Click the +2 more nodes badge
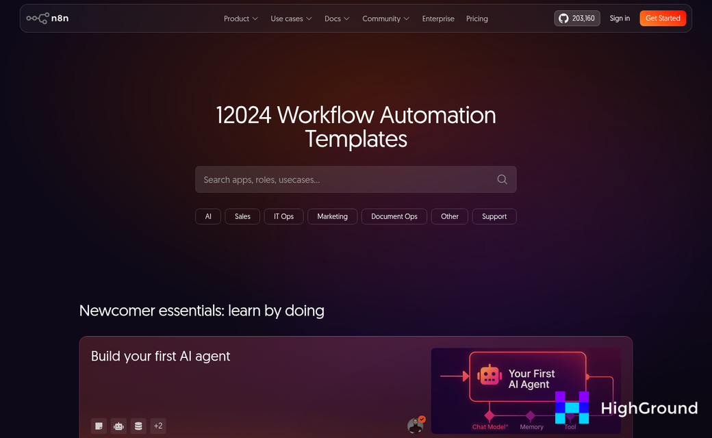The width and height of the screenshot is (712, 438). click(158, 426)
